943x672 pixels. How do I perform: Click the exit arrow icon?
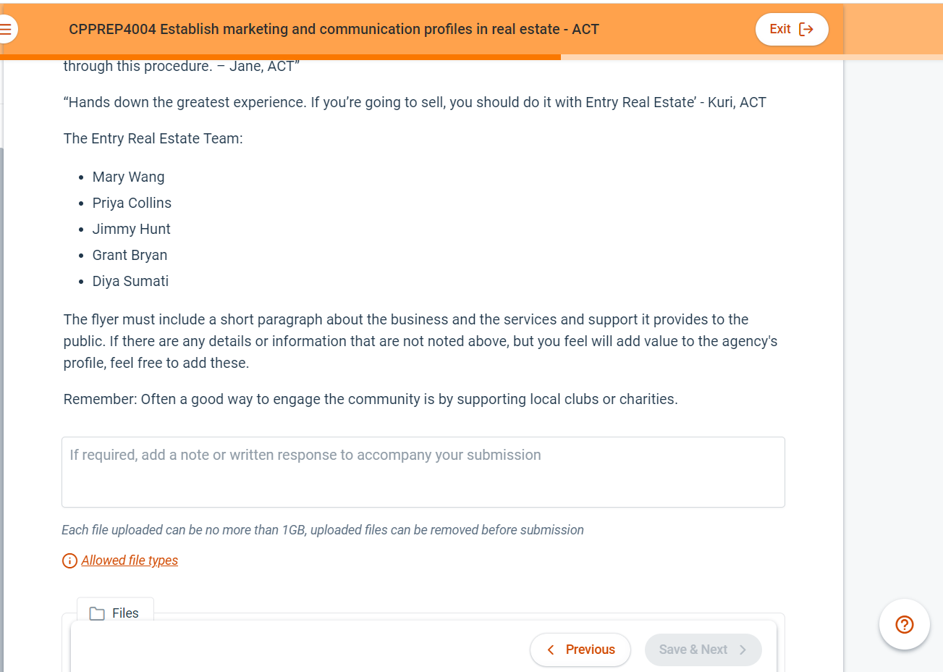click(x=806, y=30)
